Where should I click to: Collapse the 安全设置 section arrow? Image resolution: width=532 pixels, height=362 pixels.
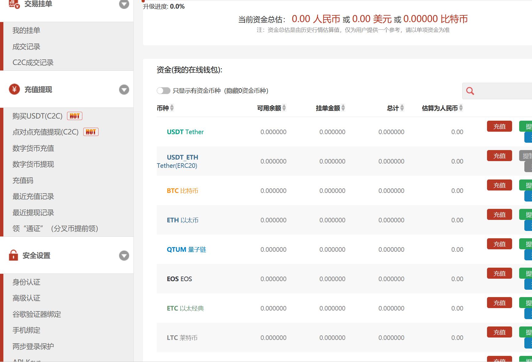coord(124,256)
